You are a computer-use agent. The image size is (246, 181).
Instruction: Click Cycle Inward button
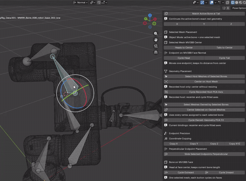224,172
